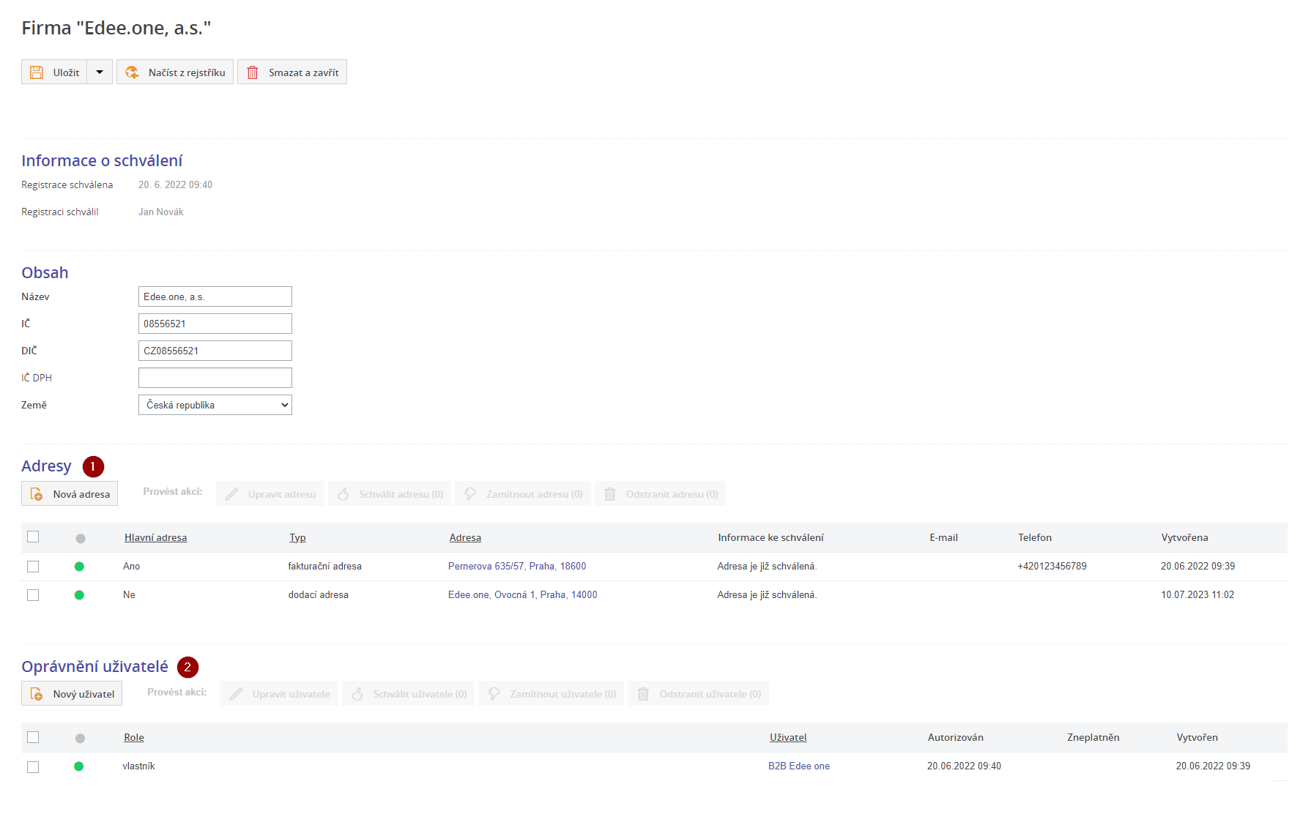Click into the IČ DPH input field
1303x825 pixels.
(215, 378)
